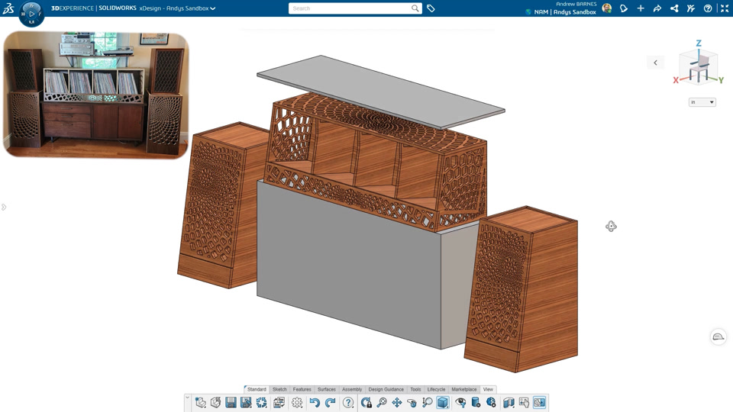The height and width of the screenshot is (412, 733).
Task: Toggle the hide/show eye icon in the toolbar
Action: coord(460,403)
